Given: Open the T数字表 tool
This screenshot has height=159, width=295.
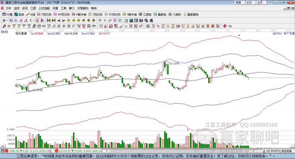Looking at the screenshot, I should click(130, 14).
